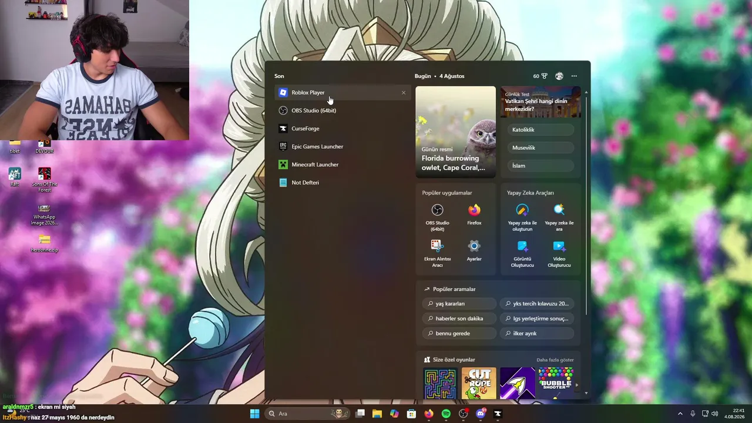The image size is (752, 423).
Task: Open the rewards points trophy icon
Action: [540, 76]
